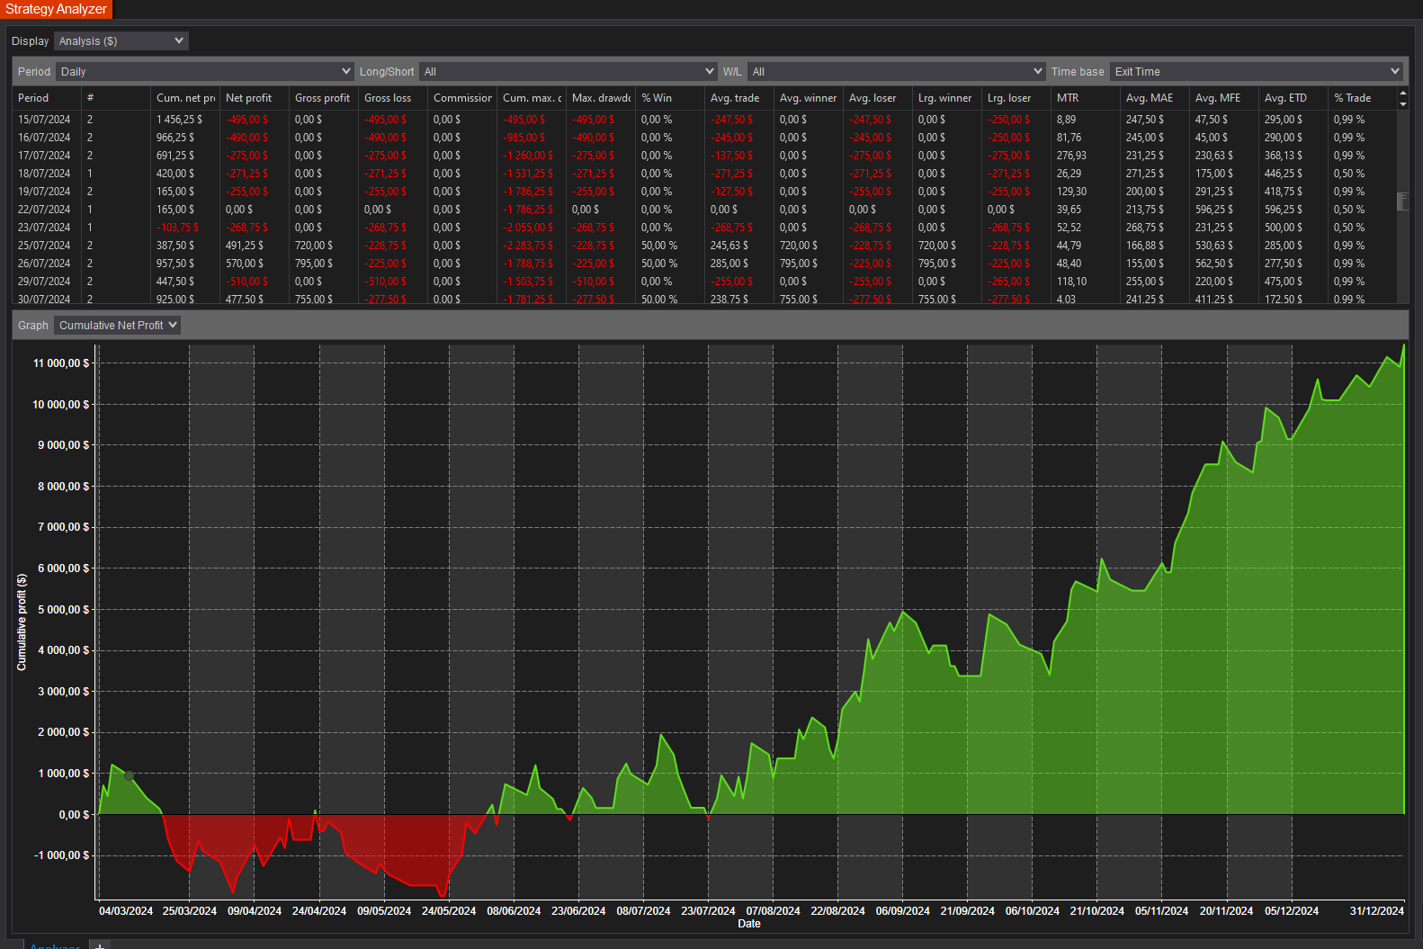1423x949 pixels.
Task: Sort by Cum. max. drawdown column header
Action: (x=532, y=98)
